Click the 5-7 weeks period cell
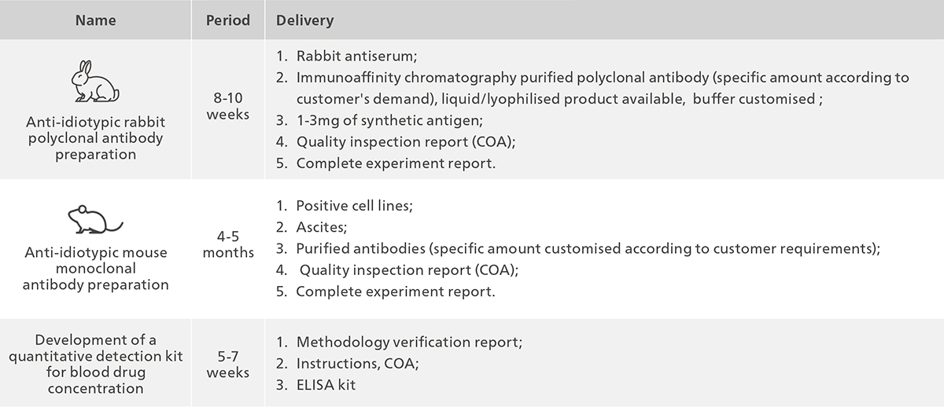The width and height of the screenshot is (944, 407). (228, 365)
